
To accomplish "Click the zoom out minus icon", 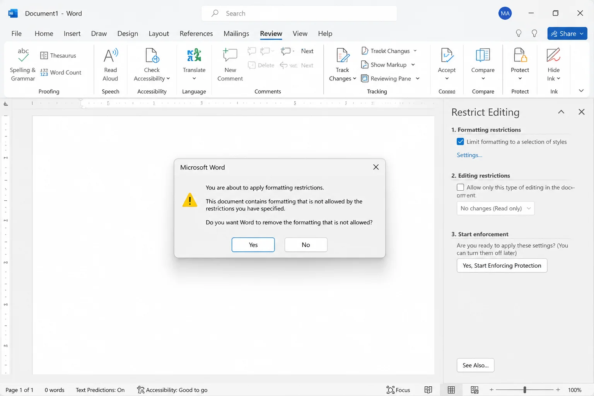I will pos(492,390).
